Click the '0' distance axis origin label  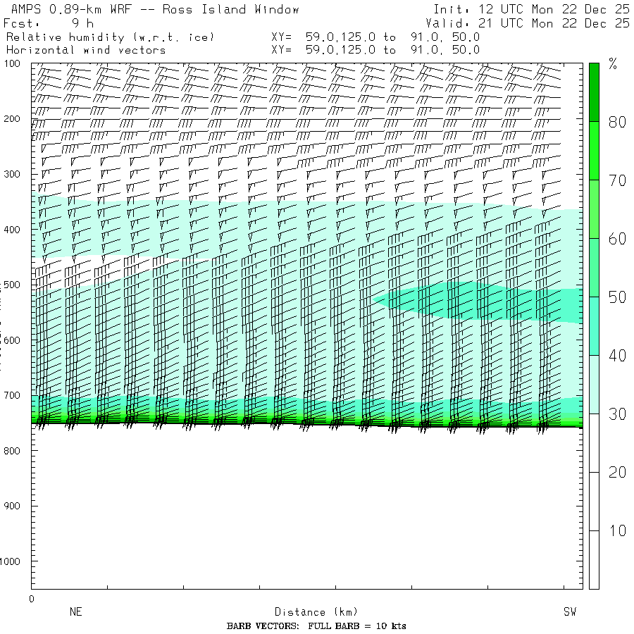[x=32, y=599]
